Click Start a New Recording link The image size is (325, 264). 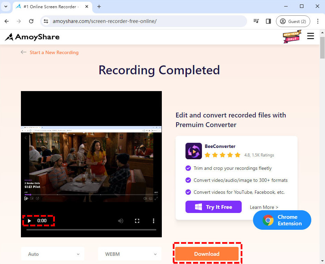click(x=54, y=52)
